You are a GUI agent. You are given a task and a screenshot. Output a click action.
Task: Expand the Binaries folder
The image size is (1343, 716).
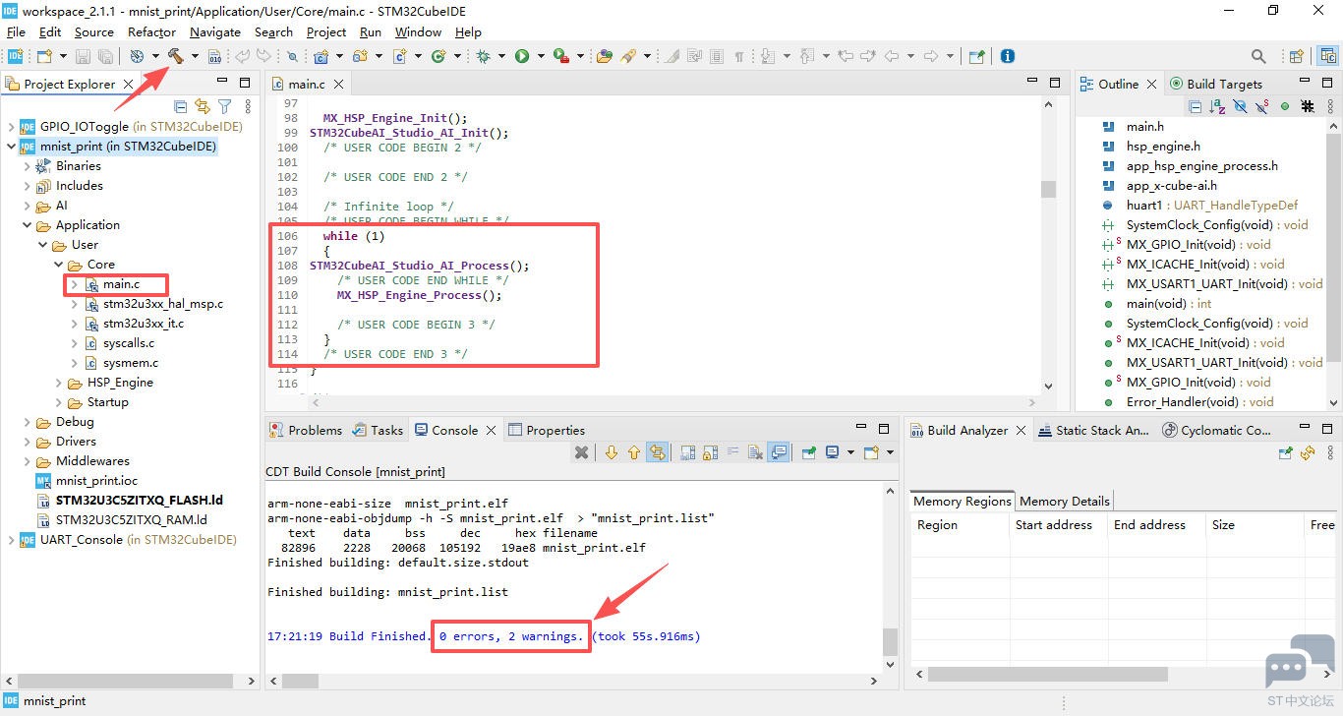pos(28,166)
